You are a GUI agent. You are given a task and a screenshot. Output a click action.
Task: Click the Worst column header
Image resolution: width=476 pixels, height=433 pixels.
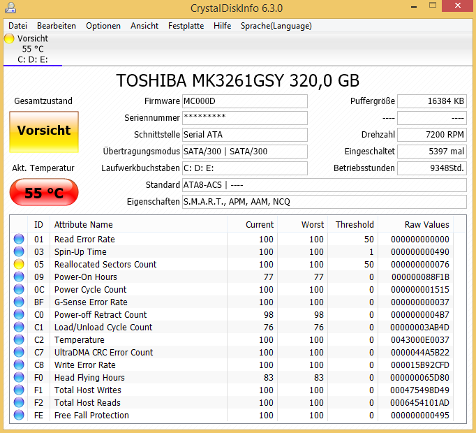coord(302,225)
